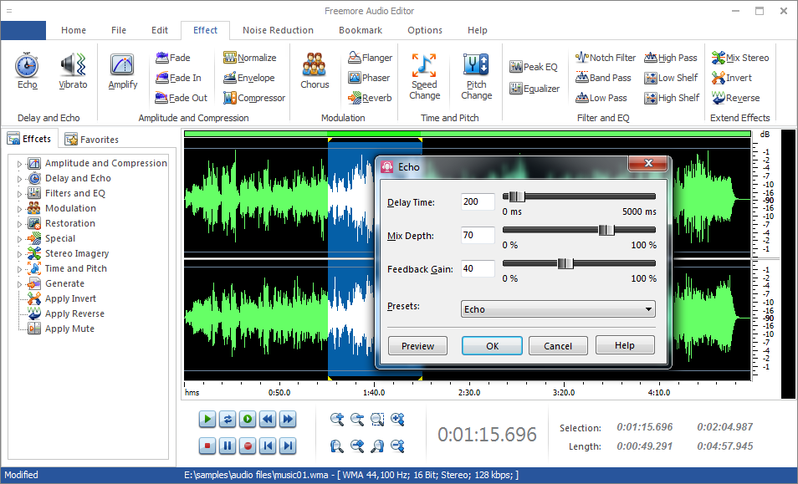The height and width of the screenshot is (484, 798).
Task: Jump to the end of the track
Action: click(288, 446)
